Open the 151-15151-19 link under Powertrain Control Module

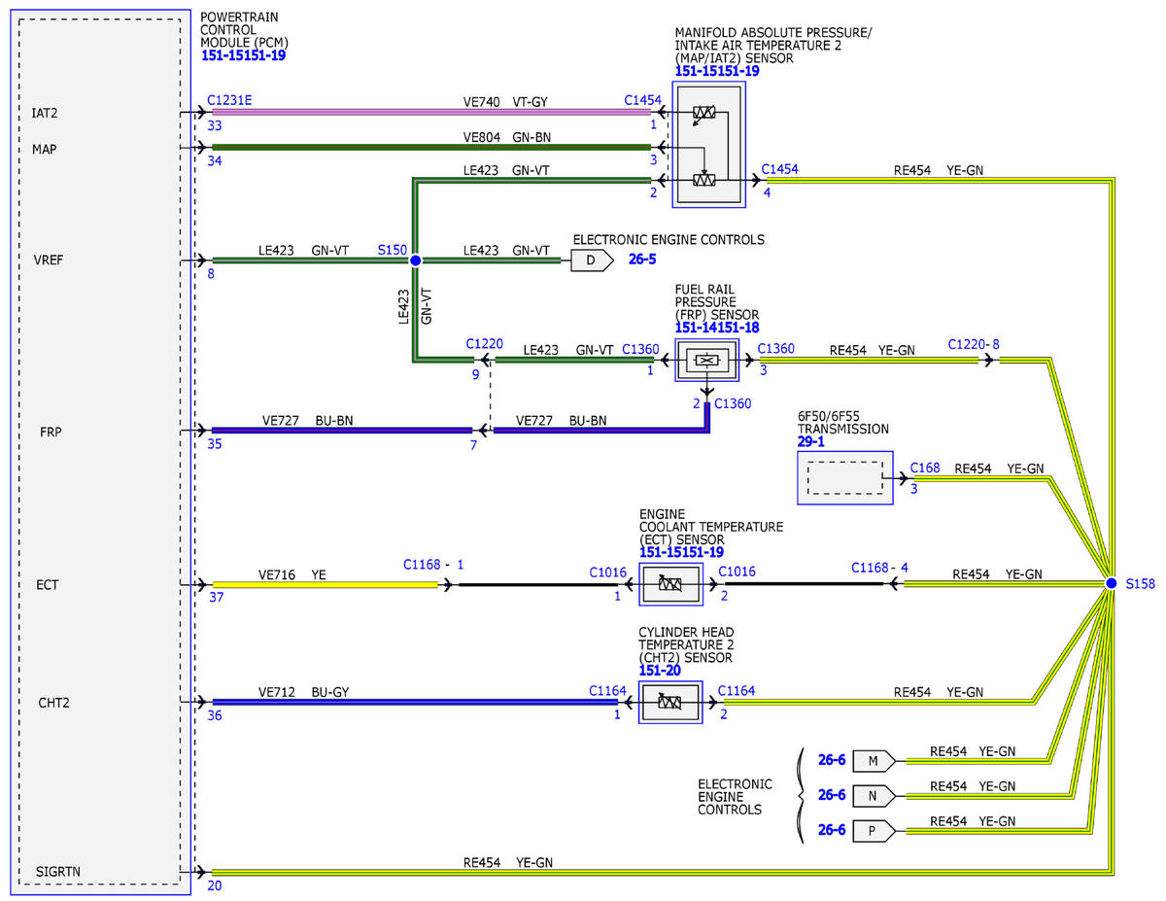[x=244, y=56]
